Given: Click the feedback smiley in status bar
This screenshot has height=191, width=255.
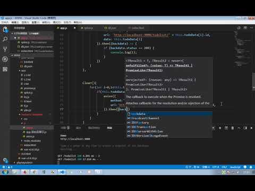Looking at the screenshot, I should coord(245,167).
